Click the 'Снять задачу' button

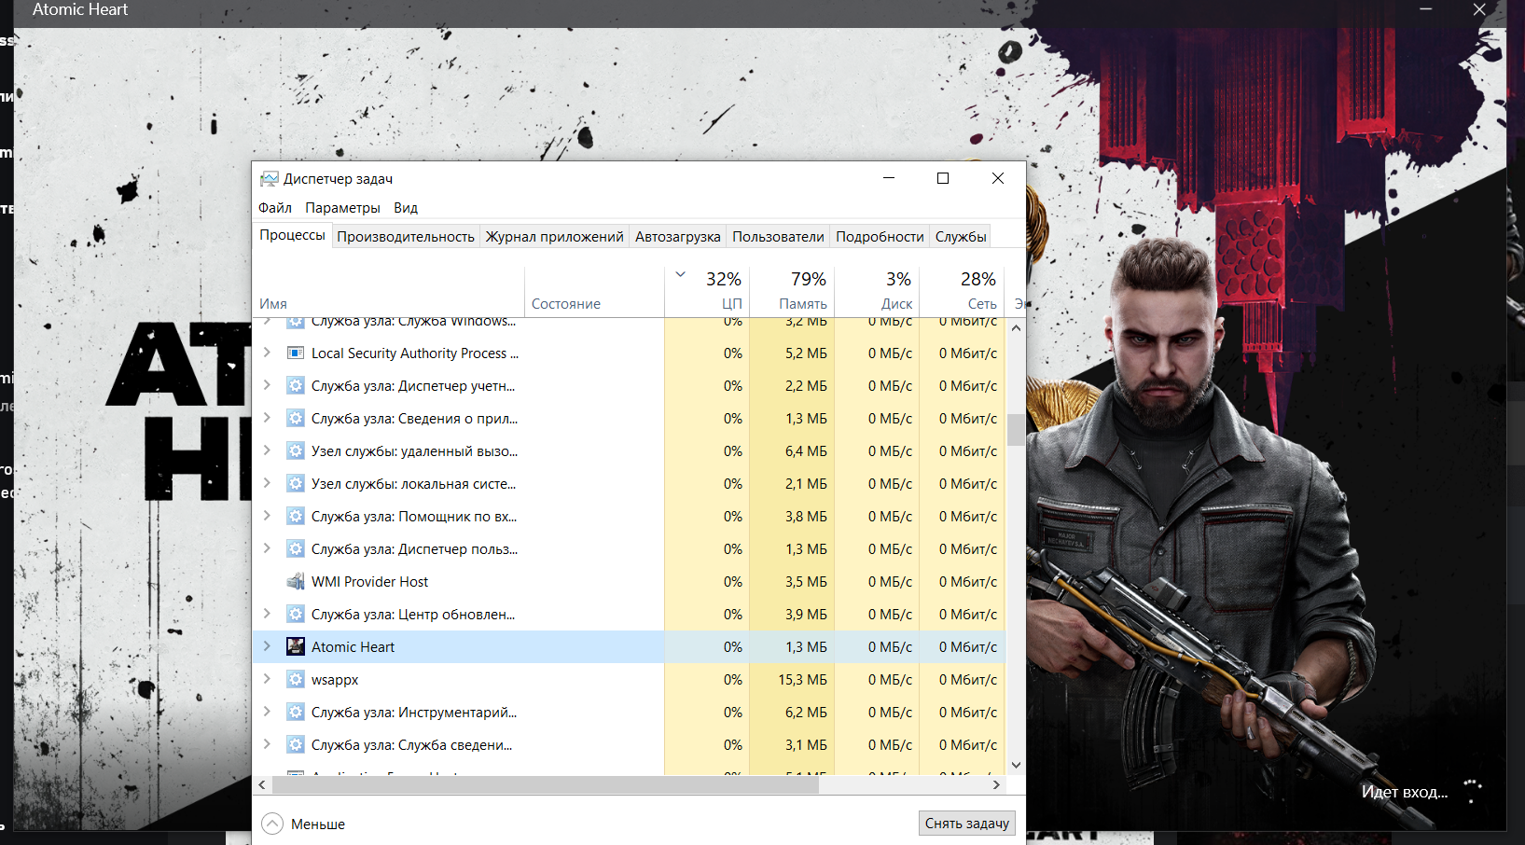pyautogui.click(x=966, y=824)
